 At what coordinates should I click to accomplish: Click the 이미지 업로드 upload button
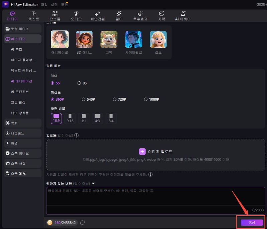tap(157, 152)
